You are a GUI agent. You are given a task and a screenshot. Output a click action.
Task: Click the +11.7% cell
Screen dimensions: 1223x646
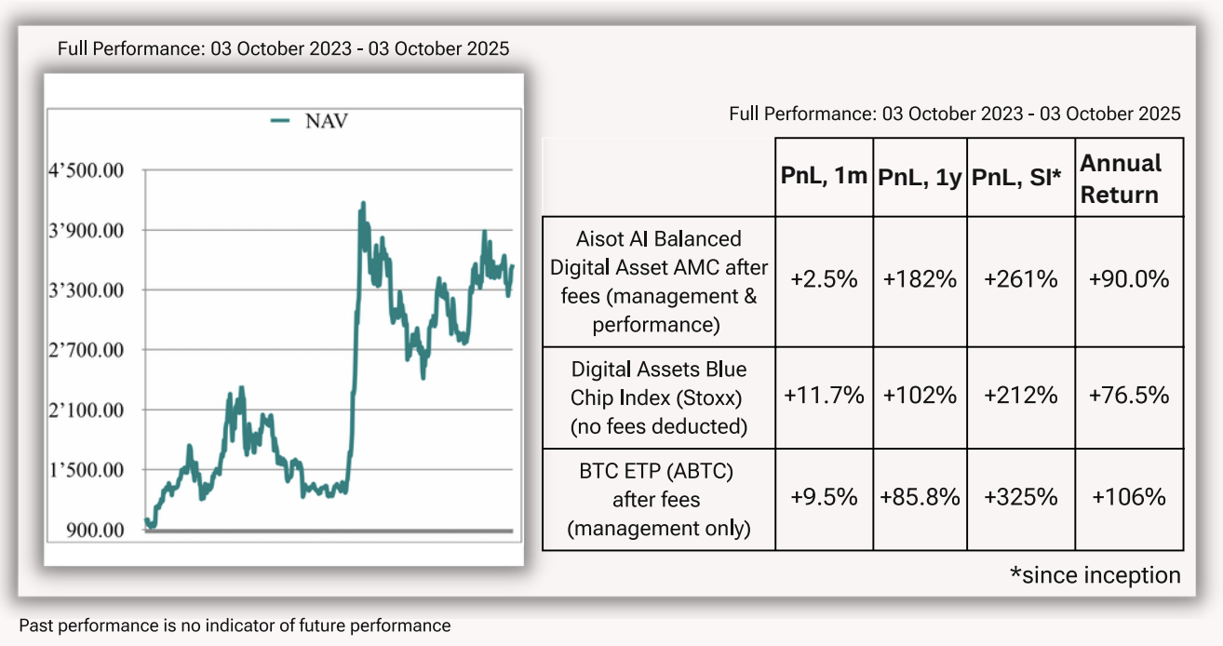(x=825, y=396)
